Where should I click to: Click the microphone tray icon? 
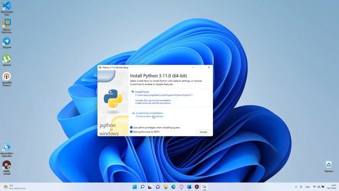point(301,187)
